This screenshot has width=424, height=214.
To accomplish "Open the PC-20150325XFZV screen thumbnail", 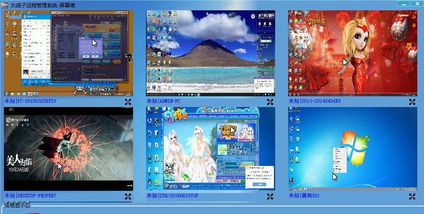I will 68,53.
